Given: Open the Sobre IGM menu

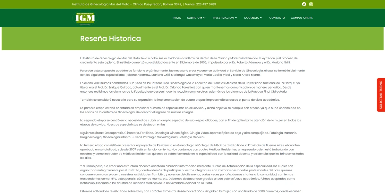Looking at the screenshot, I should click(194, 18).
